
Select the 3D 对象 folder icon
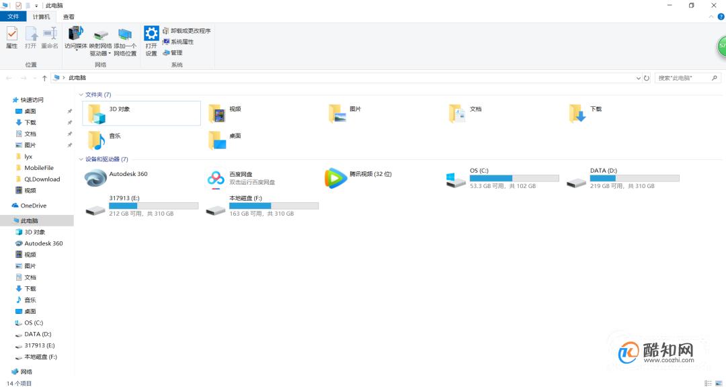coord(97,114)
